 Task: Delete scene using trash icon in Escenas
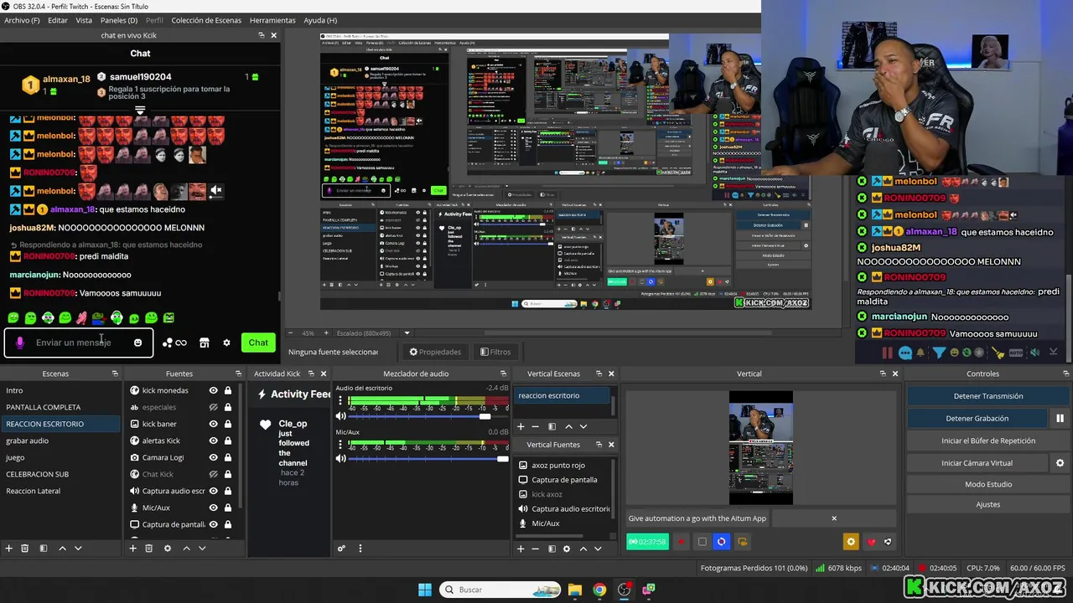[x=25, y=549]
